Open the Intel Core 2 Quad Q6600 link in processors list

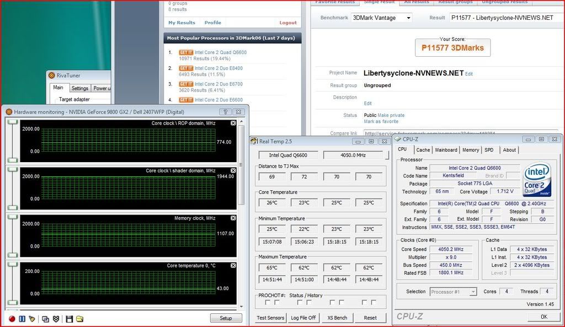[221, 52]
